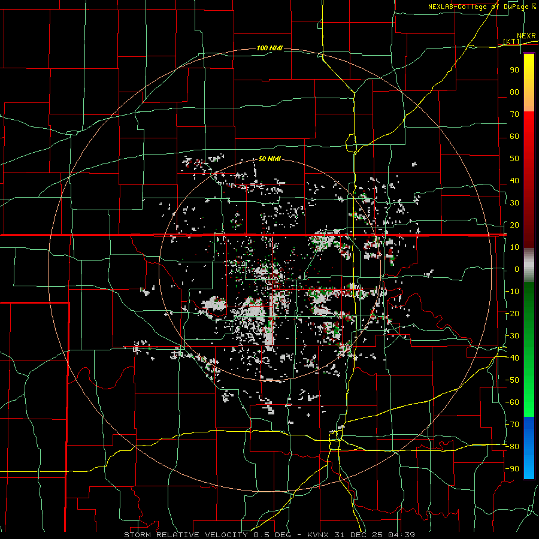
Task: Select the positive 30 velocity scale value
Action: click(x=514, y=203)
